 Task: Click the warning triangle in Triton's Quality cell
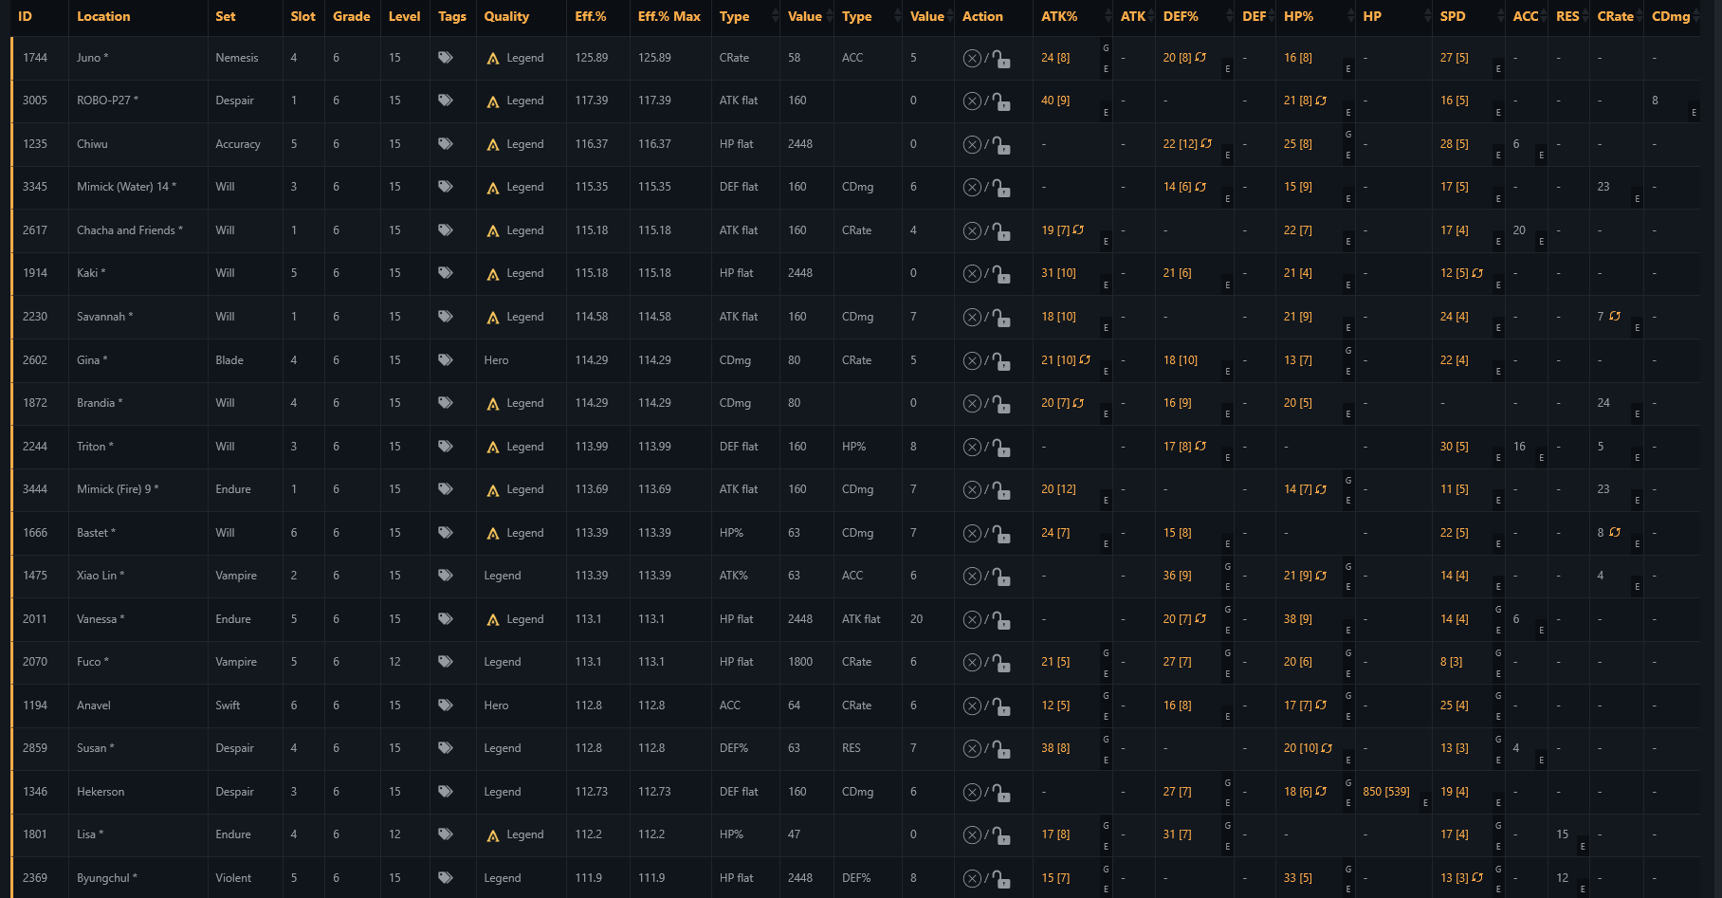[x=493, y=448]
